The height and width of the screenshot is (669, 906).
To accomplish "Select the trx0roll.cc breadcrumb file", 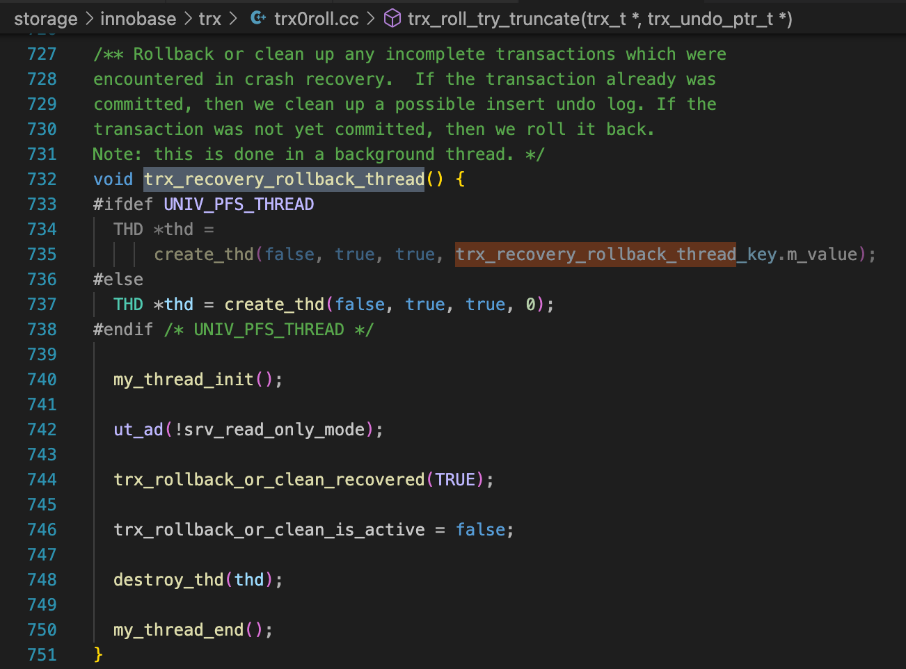I will click(x=317, y=18).
